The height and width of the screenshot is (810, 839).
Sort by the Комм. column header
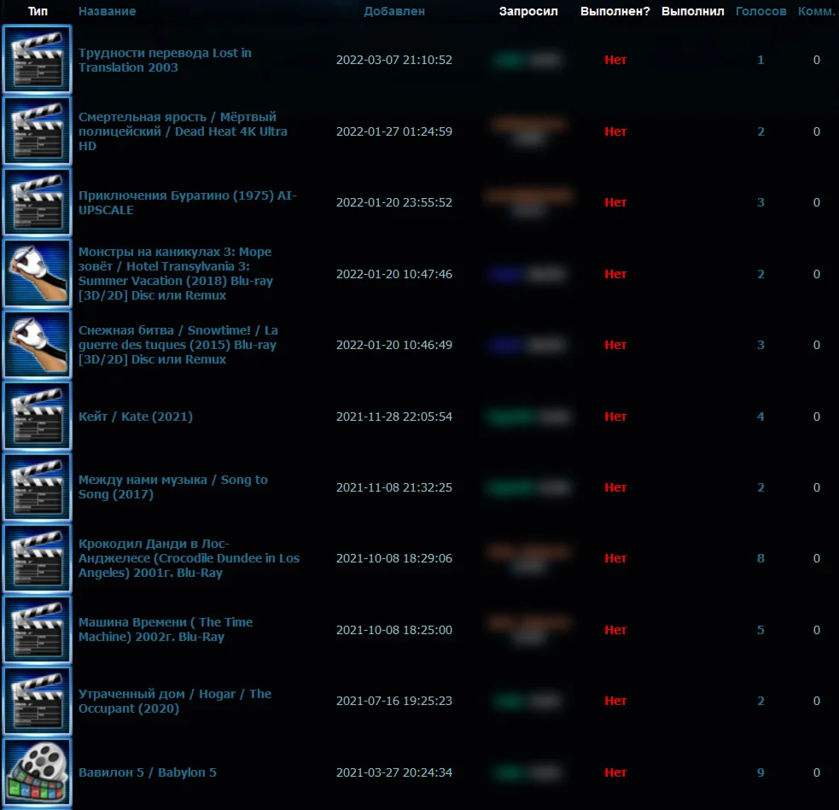(x=817, y=11)
